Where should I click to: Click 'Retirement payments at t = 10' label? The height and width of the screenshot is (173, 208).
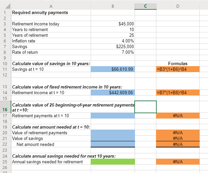point(40,116)
